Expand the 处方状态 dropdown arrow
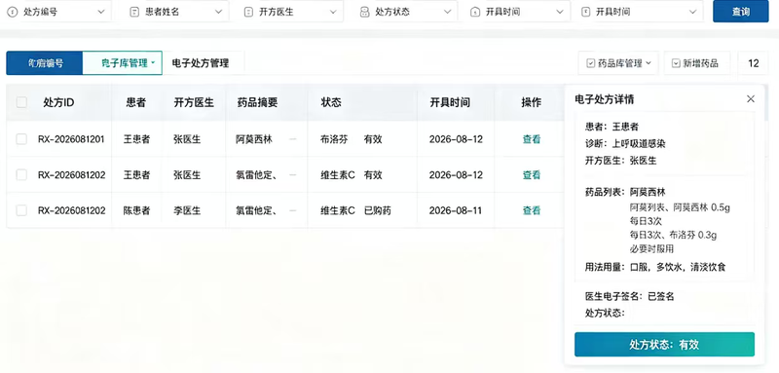Screen dimensions: 779x373 447,12
